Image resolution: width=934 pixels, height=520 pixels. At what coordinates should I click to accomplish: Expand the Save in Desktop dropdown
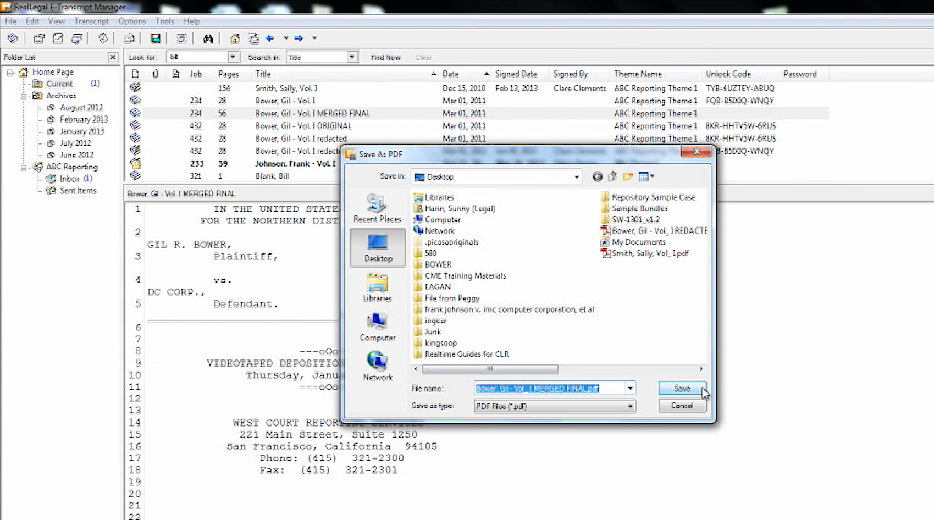(x=576, y=177)
